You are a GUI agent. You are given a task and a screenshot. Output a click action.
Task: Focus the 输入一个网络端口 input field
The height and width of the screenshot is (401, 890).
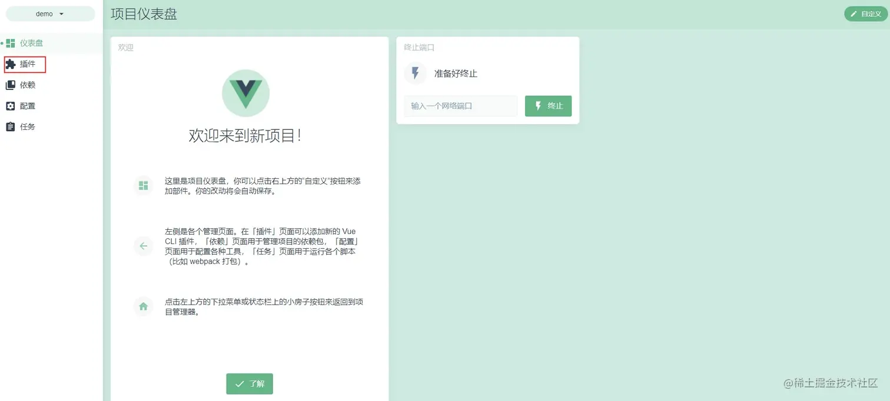460,106
